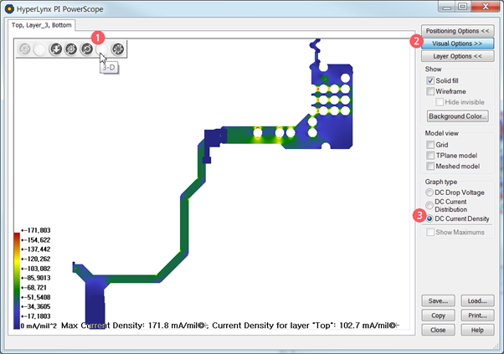Click the HyperLynx PowerScope title bar icon
This screenshot has width=504, height=354.
pos(10,9)
